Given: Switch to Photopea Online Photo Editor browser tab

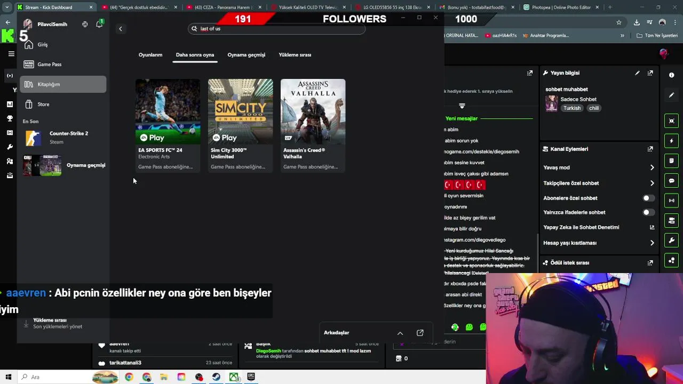Looking at the screenshot, I should [x=561, y=7].
